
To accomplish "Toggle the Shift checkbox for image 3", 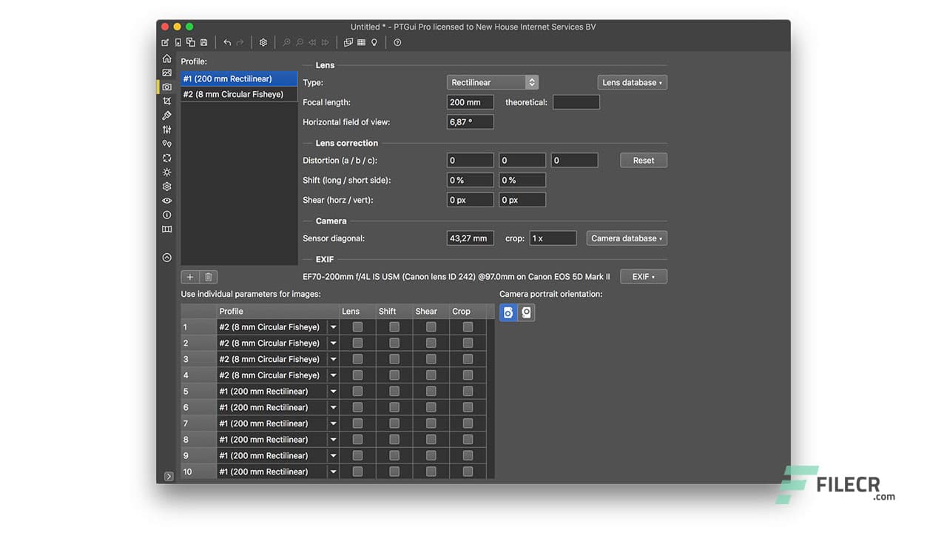I will 394,359.
